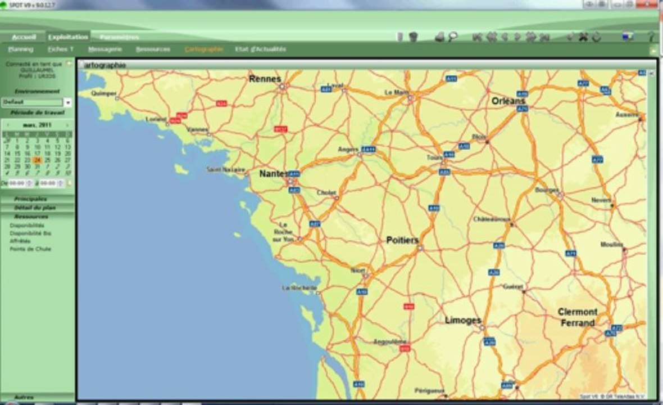Click the next single-arrow navigation icon

(x=517, y=37)
